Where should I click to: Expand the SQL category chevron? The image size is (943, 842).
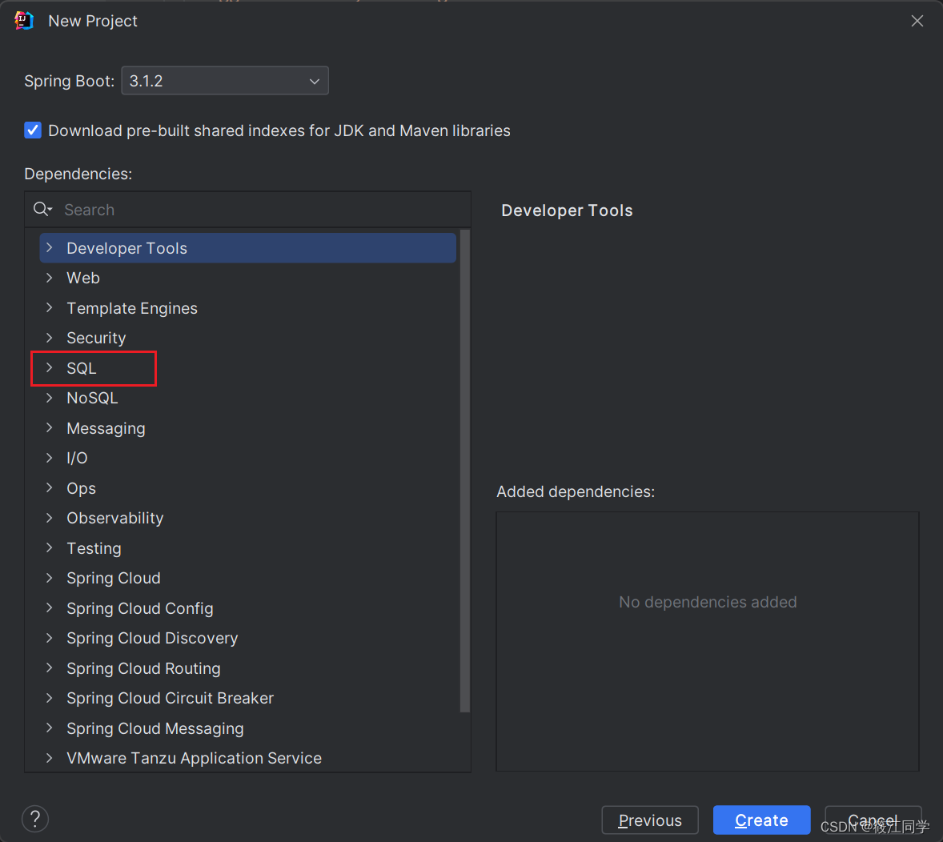tap(50, 368)
